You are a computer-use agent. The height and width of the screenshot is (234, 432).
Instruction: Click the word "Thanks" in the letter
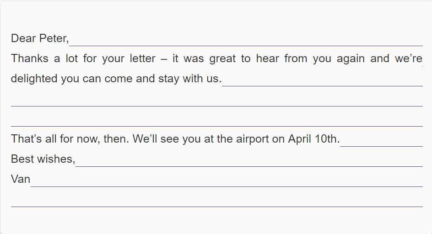[29, 58]
